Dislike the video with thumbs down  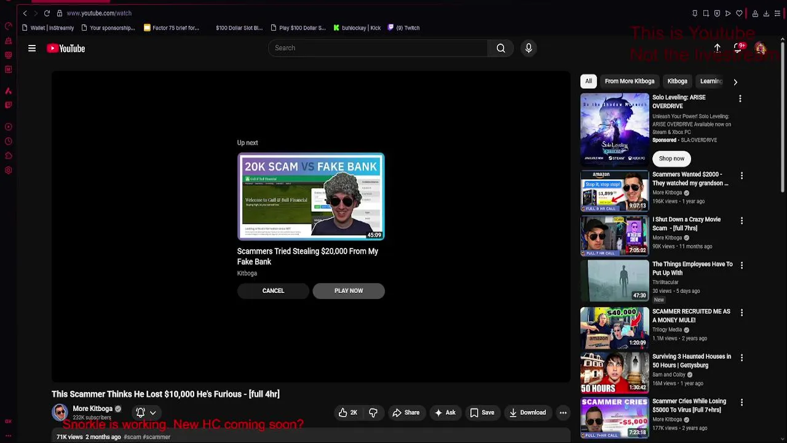pos(373,413)
